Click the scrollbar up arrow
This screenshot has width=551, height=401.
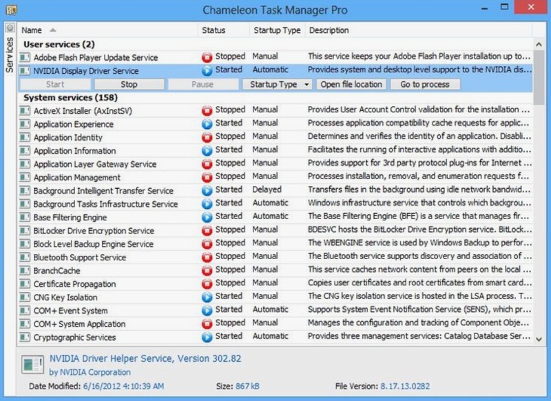tap(539, 44)
